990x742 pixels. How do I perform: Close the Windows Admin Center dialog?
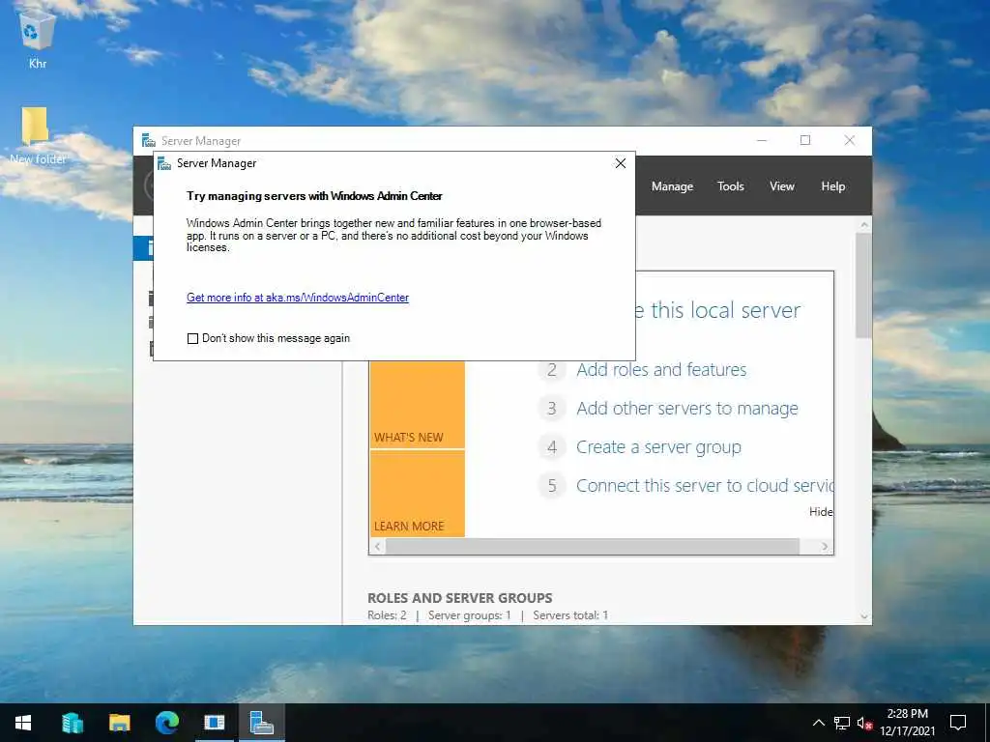621,163
